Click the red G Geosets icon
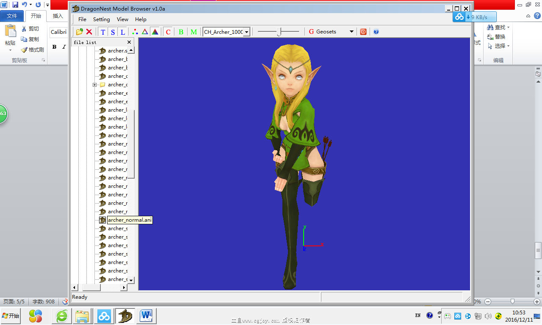Viewport: 542px width, 325px height. (x=311, y=32)
